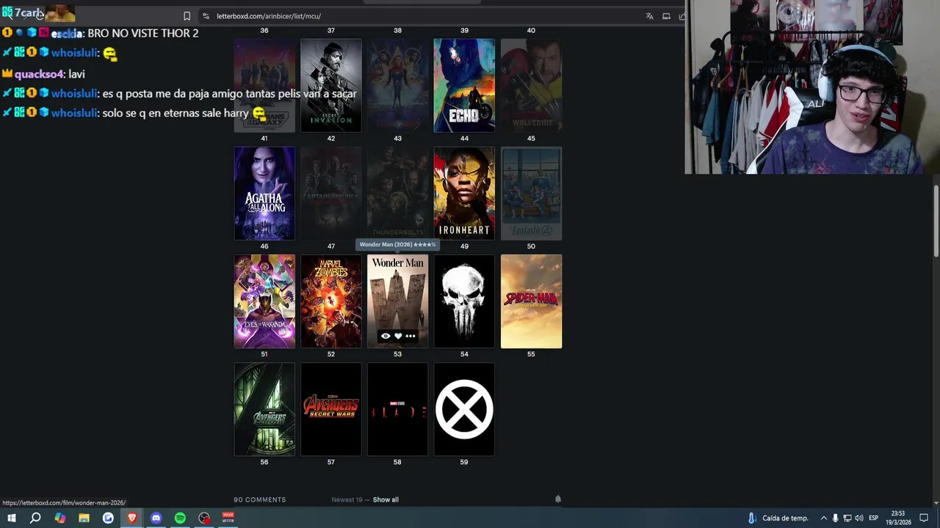The width and height of the screenshot is (940, 528).
Task: Click the share icon in address bar
Action: point(682,16)
